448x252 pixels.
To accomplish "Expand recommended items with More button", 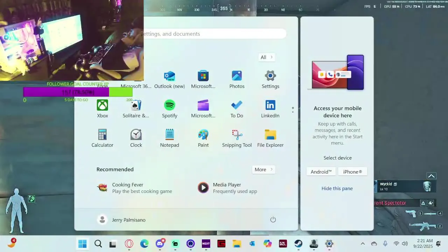I will 264,169.
